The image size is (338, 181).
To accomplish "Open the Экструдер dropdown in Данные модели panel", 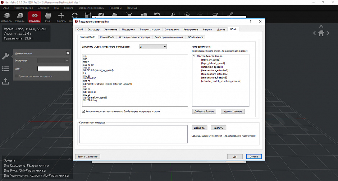I will [53, 61].
